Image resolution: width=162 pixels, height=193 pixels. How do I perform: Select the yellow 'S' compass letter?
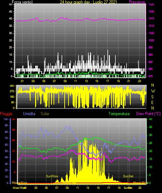[152, 97]
